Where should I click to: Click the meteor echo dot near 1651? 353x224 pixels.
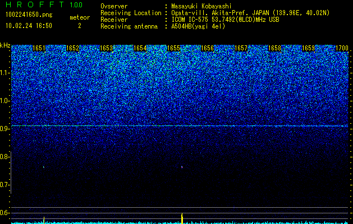(x=44, y=167)
